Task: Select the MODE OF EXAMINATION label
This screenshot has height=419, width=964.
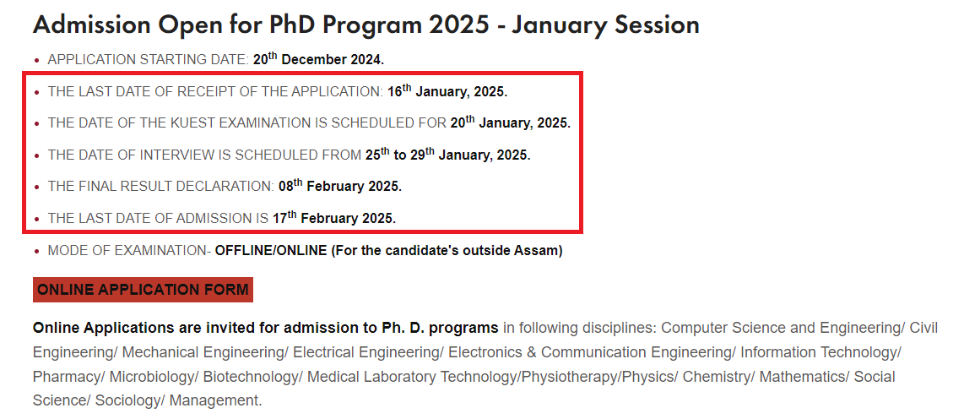Action: pyautogui.click(x=130, y=251)
